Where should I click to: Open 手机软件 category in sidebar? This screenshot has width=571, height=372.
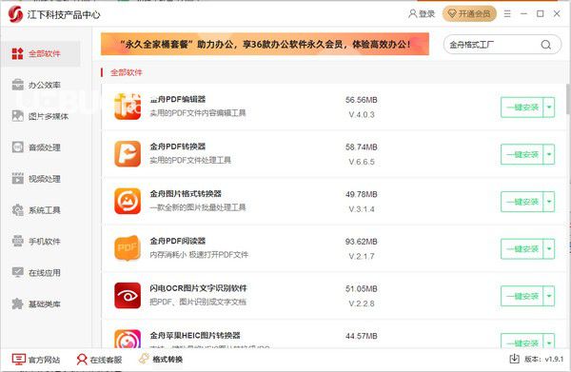click(x=40, y=241)
